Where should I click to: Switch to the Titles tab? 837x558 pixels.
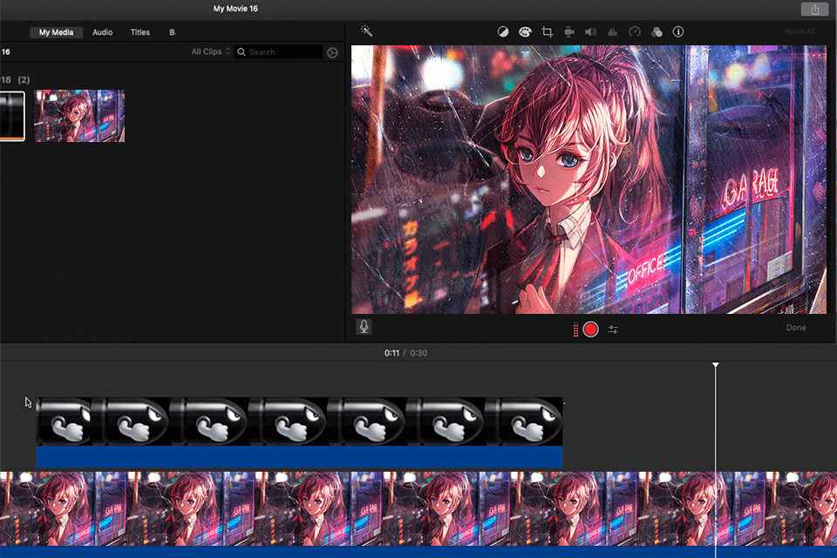(139, 32)
